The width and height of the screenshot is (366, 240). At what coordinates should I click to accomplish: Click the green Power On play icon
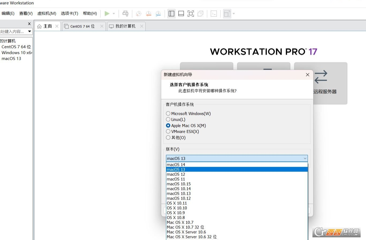(x=107, y=14)
